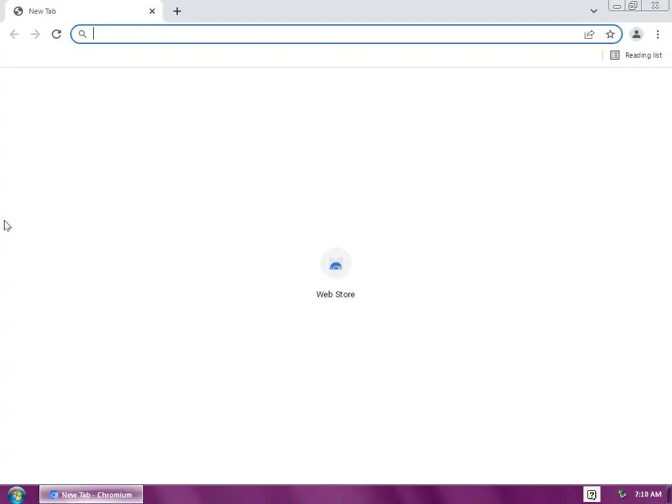
Task: Expand the tab search dropdown arrow
Action: (x=593, y=11)
